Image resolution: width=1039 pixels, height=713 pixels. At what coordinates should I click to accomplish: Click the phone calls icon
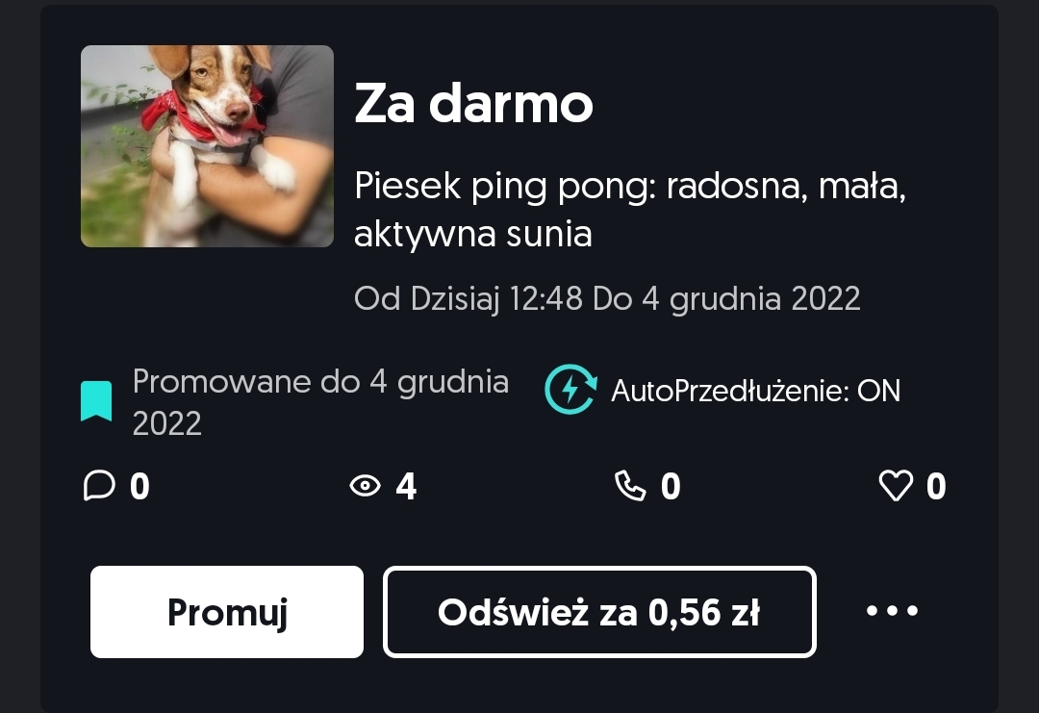coord(630,486)
